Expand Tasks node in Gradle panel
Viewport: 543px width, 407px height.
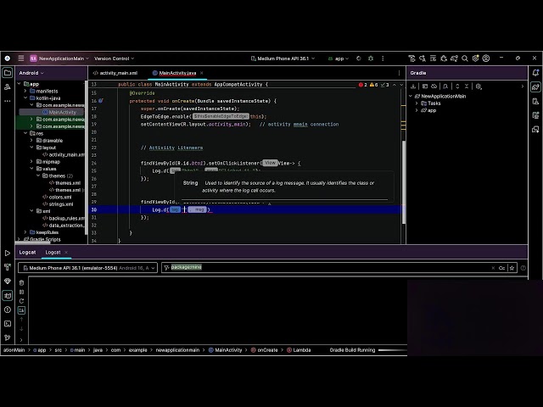(x=417, y=103)
